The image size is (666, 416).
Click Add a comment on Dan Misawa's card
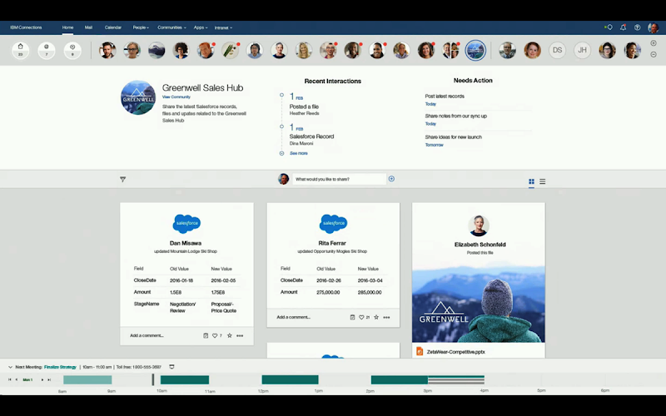(x=147, y=335)
